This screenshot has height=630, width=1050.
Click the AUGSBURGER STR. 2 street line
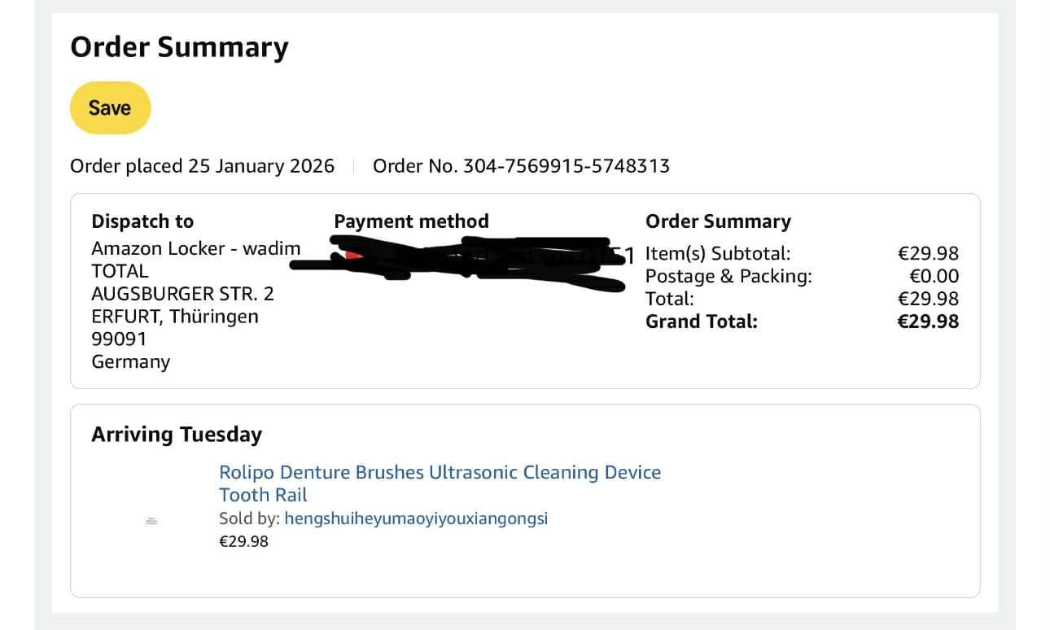coord(182,293)
